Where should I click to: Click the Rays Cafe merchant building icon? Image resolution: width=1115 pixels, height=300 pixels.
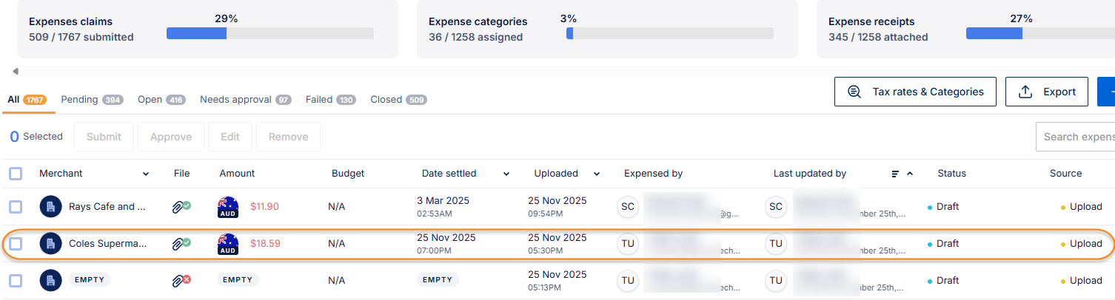[50, 207]
